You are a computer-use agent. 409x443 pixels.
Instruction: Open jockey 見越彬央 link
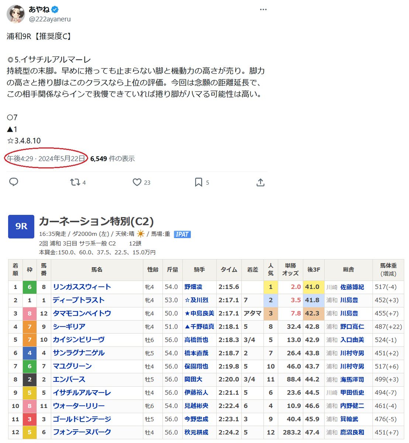196,406
